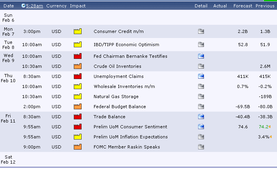Click red impact icon for Unemployment Claims
Viewport: 277px width, 169px height.
coord(78,76)
